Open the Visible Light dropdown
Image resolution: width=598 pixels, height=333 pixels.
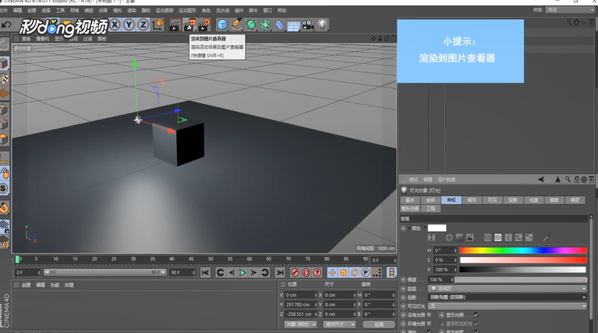tap(507, 306)
